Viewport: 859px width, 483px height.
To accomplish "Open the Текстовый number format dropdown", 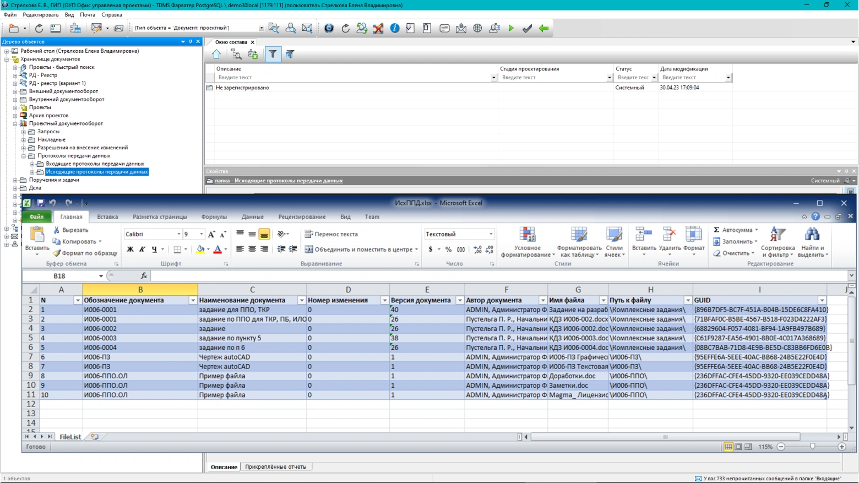I will point(491,234).
